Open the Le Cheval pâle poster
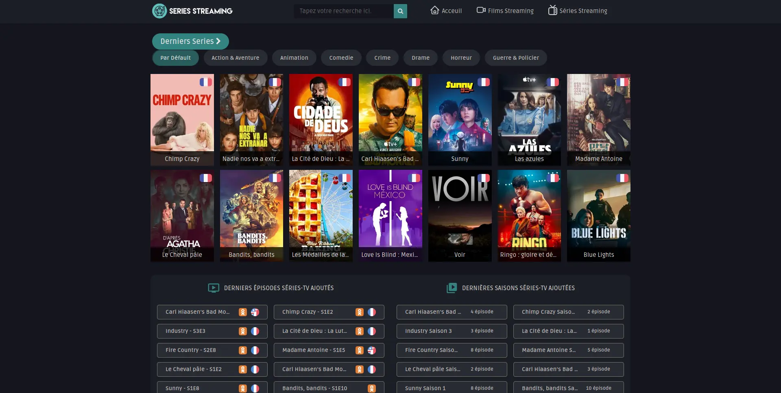The width and height of the screenshot is (781, 393). pos(182,216)
